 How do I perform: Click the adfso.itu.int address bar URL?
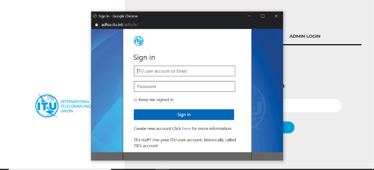(x=119, y=25)
